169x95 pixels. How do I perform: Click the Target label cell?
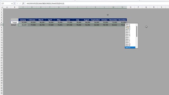coord(15,22)
